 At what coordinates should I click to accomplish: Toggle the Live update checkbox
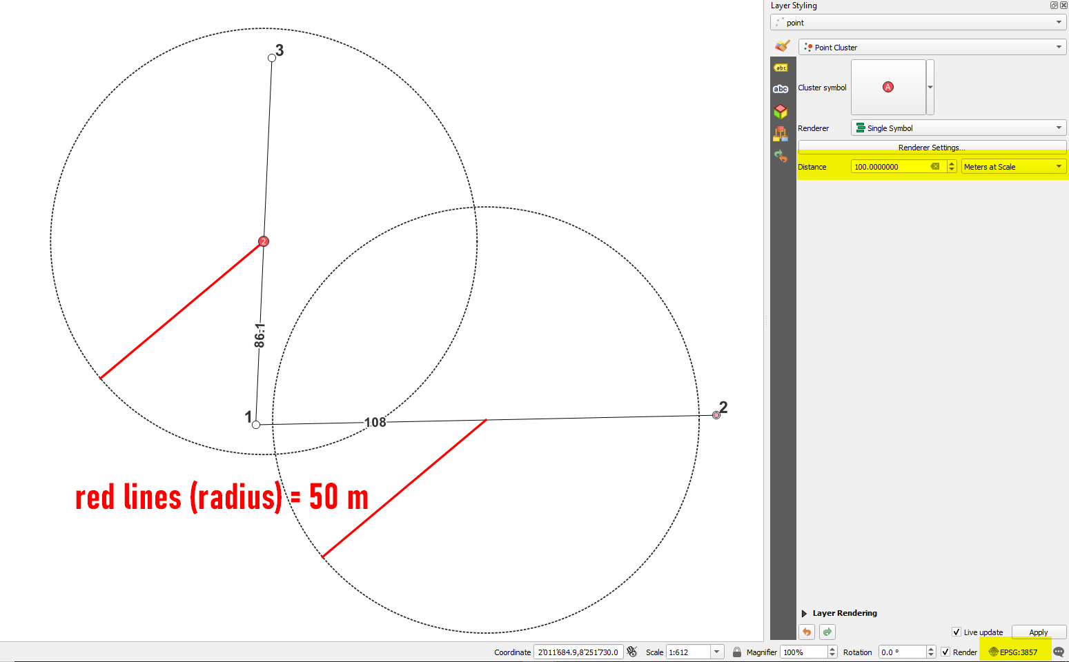(957, 632)
